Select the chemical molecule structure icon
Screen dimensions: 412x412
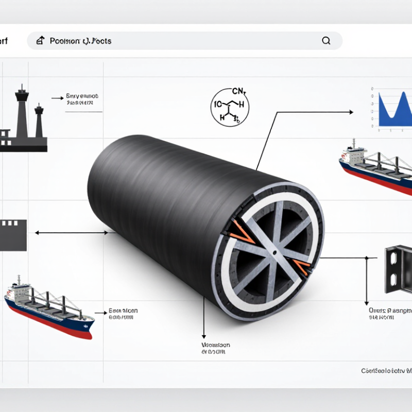coord(230,107)
